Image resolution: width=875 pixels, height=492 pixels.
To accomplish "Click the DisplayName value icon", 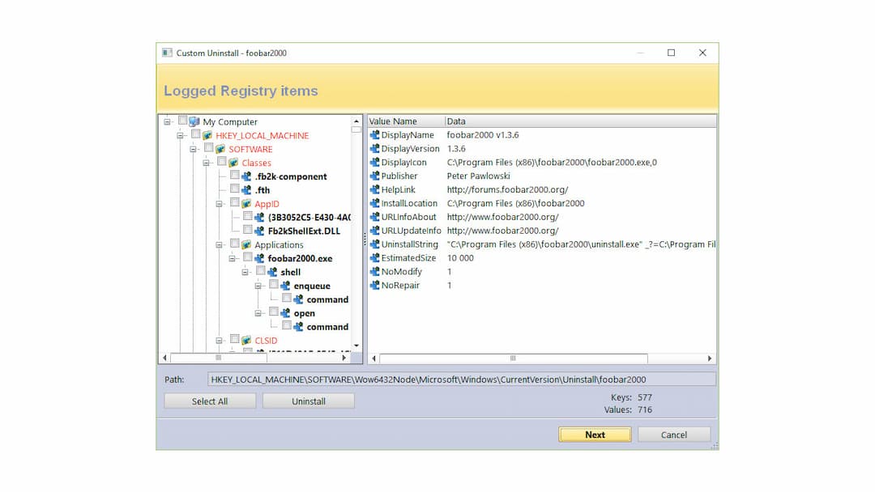I will (x=376, y=134).
